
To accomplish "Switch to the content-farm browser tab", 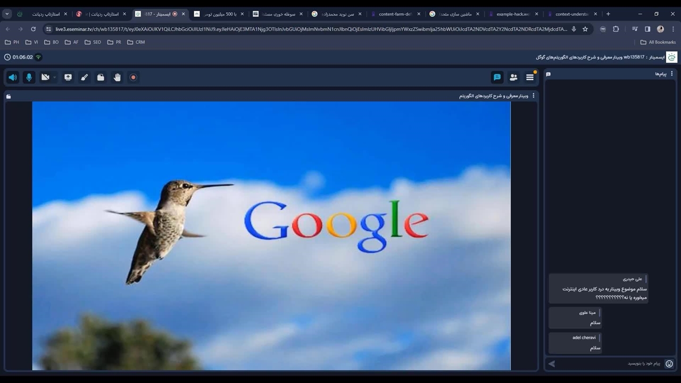I will [x=394, y=14].
